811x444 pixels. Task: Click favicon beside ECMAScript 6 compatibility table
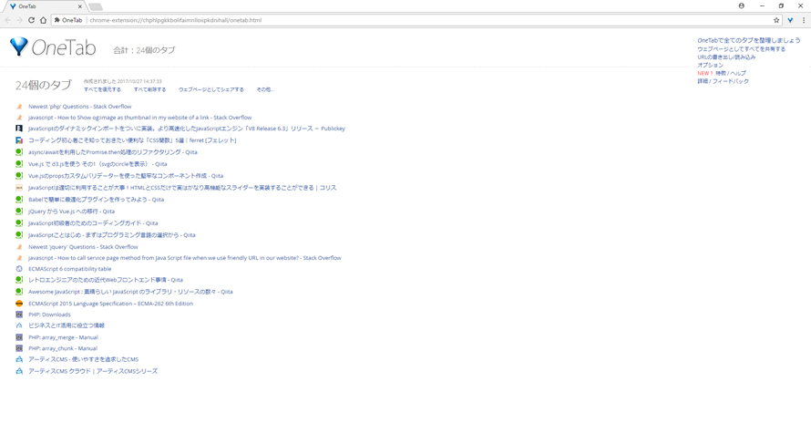coord(19,269)
